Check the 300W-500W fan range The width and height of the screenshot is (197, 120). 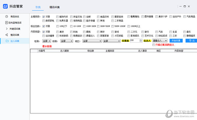coord(98,26)
